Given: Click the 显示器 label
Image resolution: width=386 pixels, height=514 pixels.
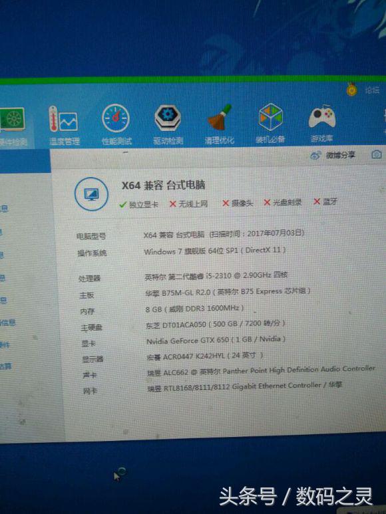Looking at the screenshot, I should [93, 359].
